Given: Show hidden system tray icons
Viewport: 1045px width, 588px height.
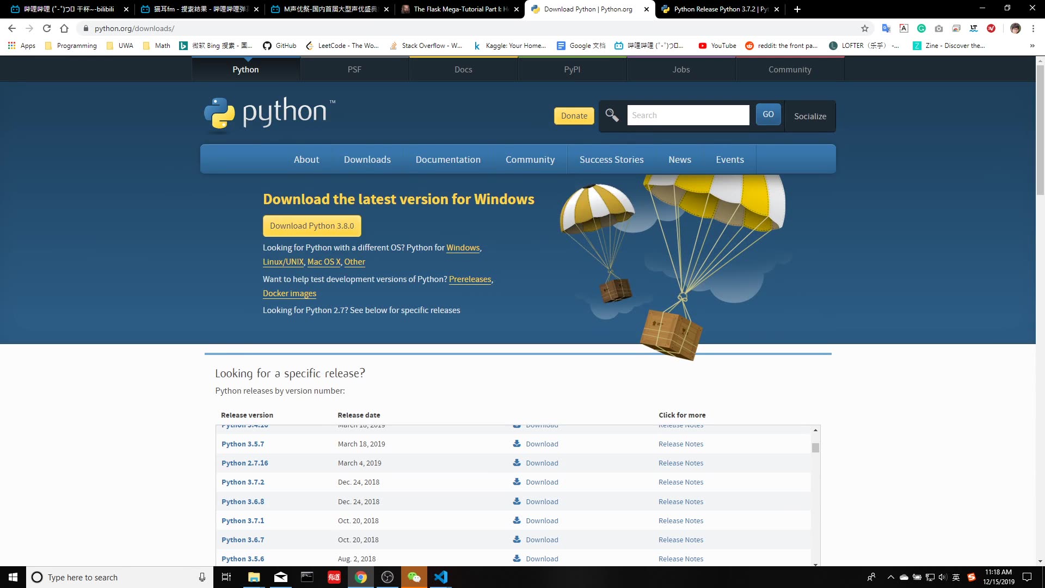Looking at the screenshot, I should [891, 577].
